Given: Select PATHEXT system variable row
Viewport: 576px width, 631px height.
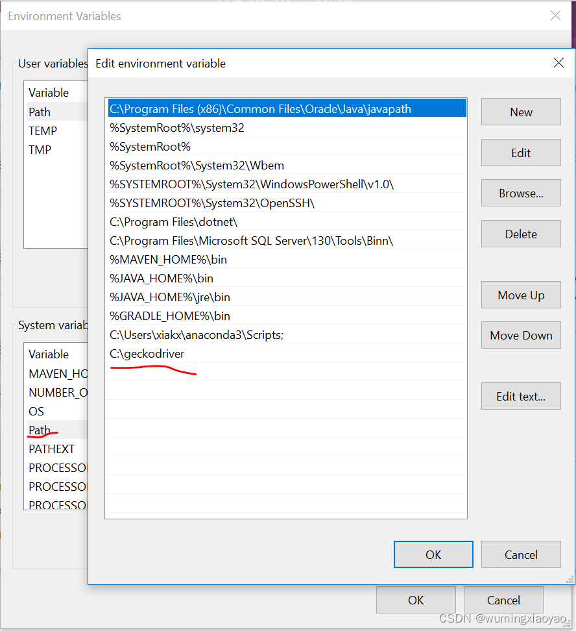Looking at the screenshot, I should coord(57,449).
